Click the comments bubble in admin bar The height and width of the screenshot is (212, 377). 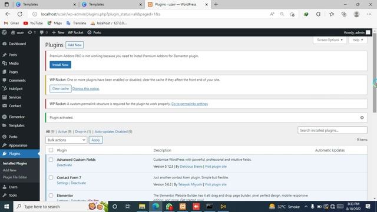click(x=44, y=32)
